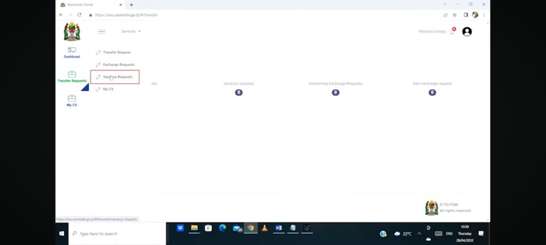Screen dimensions: 546x245
Task: Click the notification bell icon
Action: pyautogui.click(x=452, y=32)
